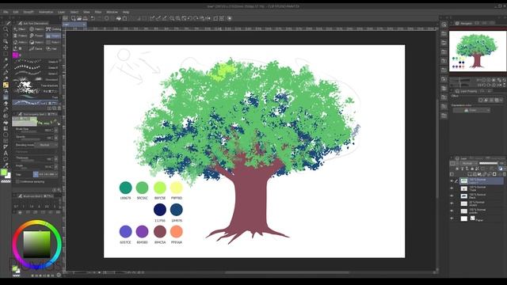Select the Gradient tool icon

pyautogui.click(x=6, y=128)
